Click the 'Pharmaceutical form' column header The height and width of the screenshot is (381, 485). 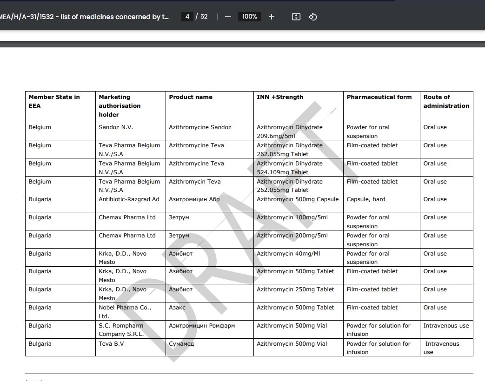pos(379,97)
